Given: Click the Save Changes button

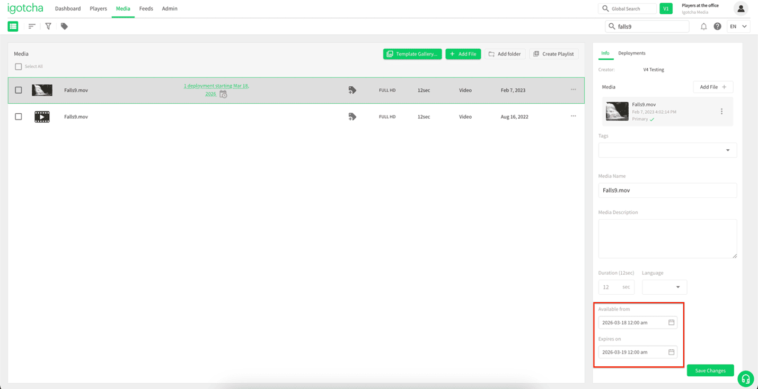Looking at the screenshot, I should (x=710, y=370).
